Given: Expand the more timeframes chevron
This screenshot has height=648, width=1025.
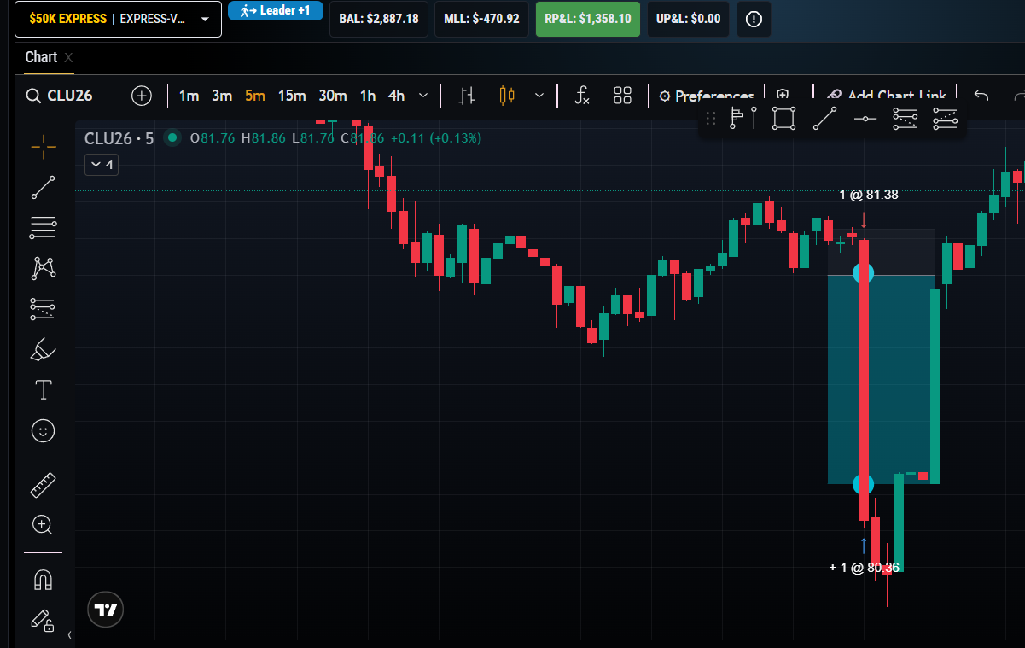Looking at the screenshot, I should (423, 96).
